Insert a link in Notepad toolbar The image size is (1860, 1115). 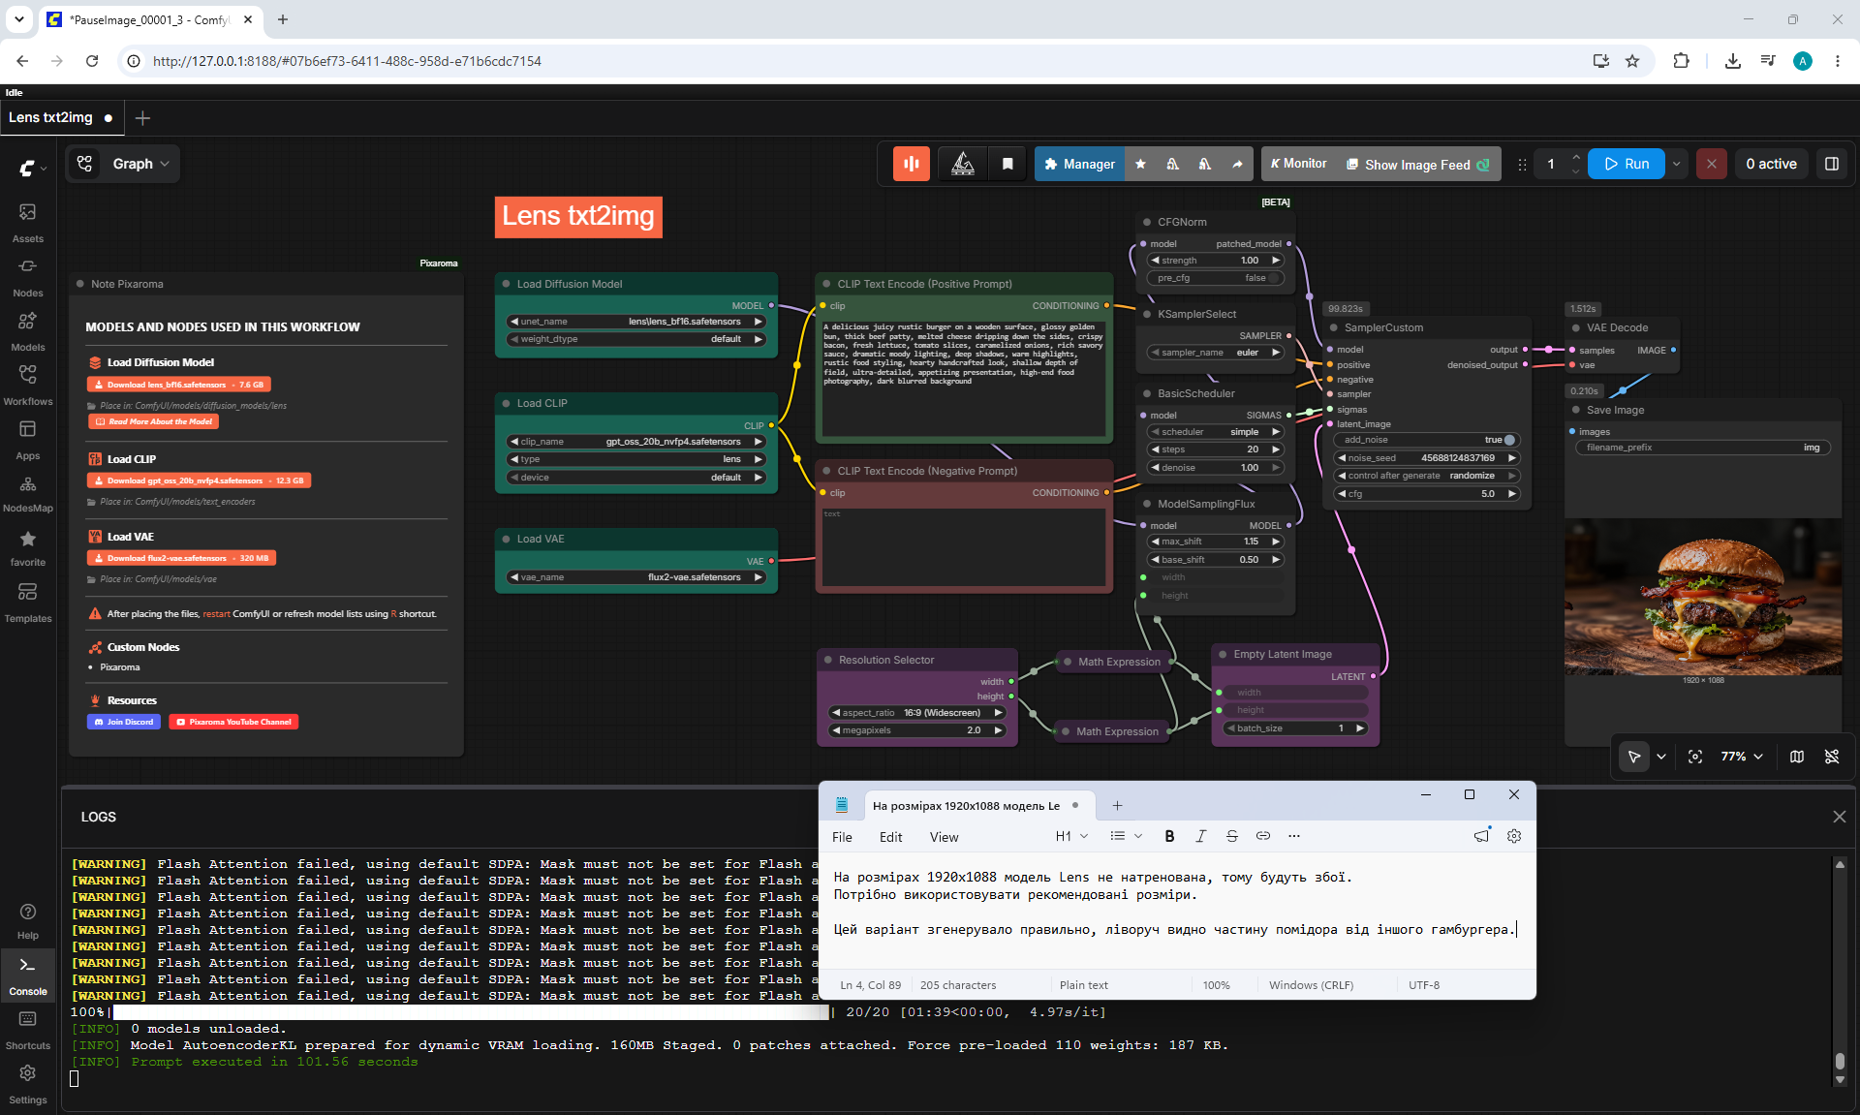(1262, 836)
